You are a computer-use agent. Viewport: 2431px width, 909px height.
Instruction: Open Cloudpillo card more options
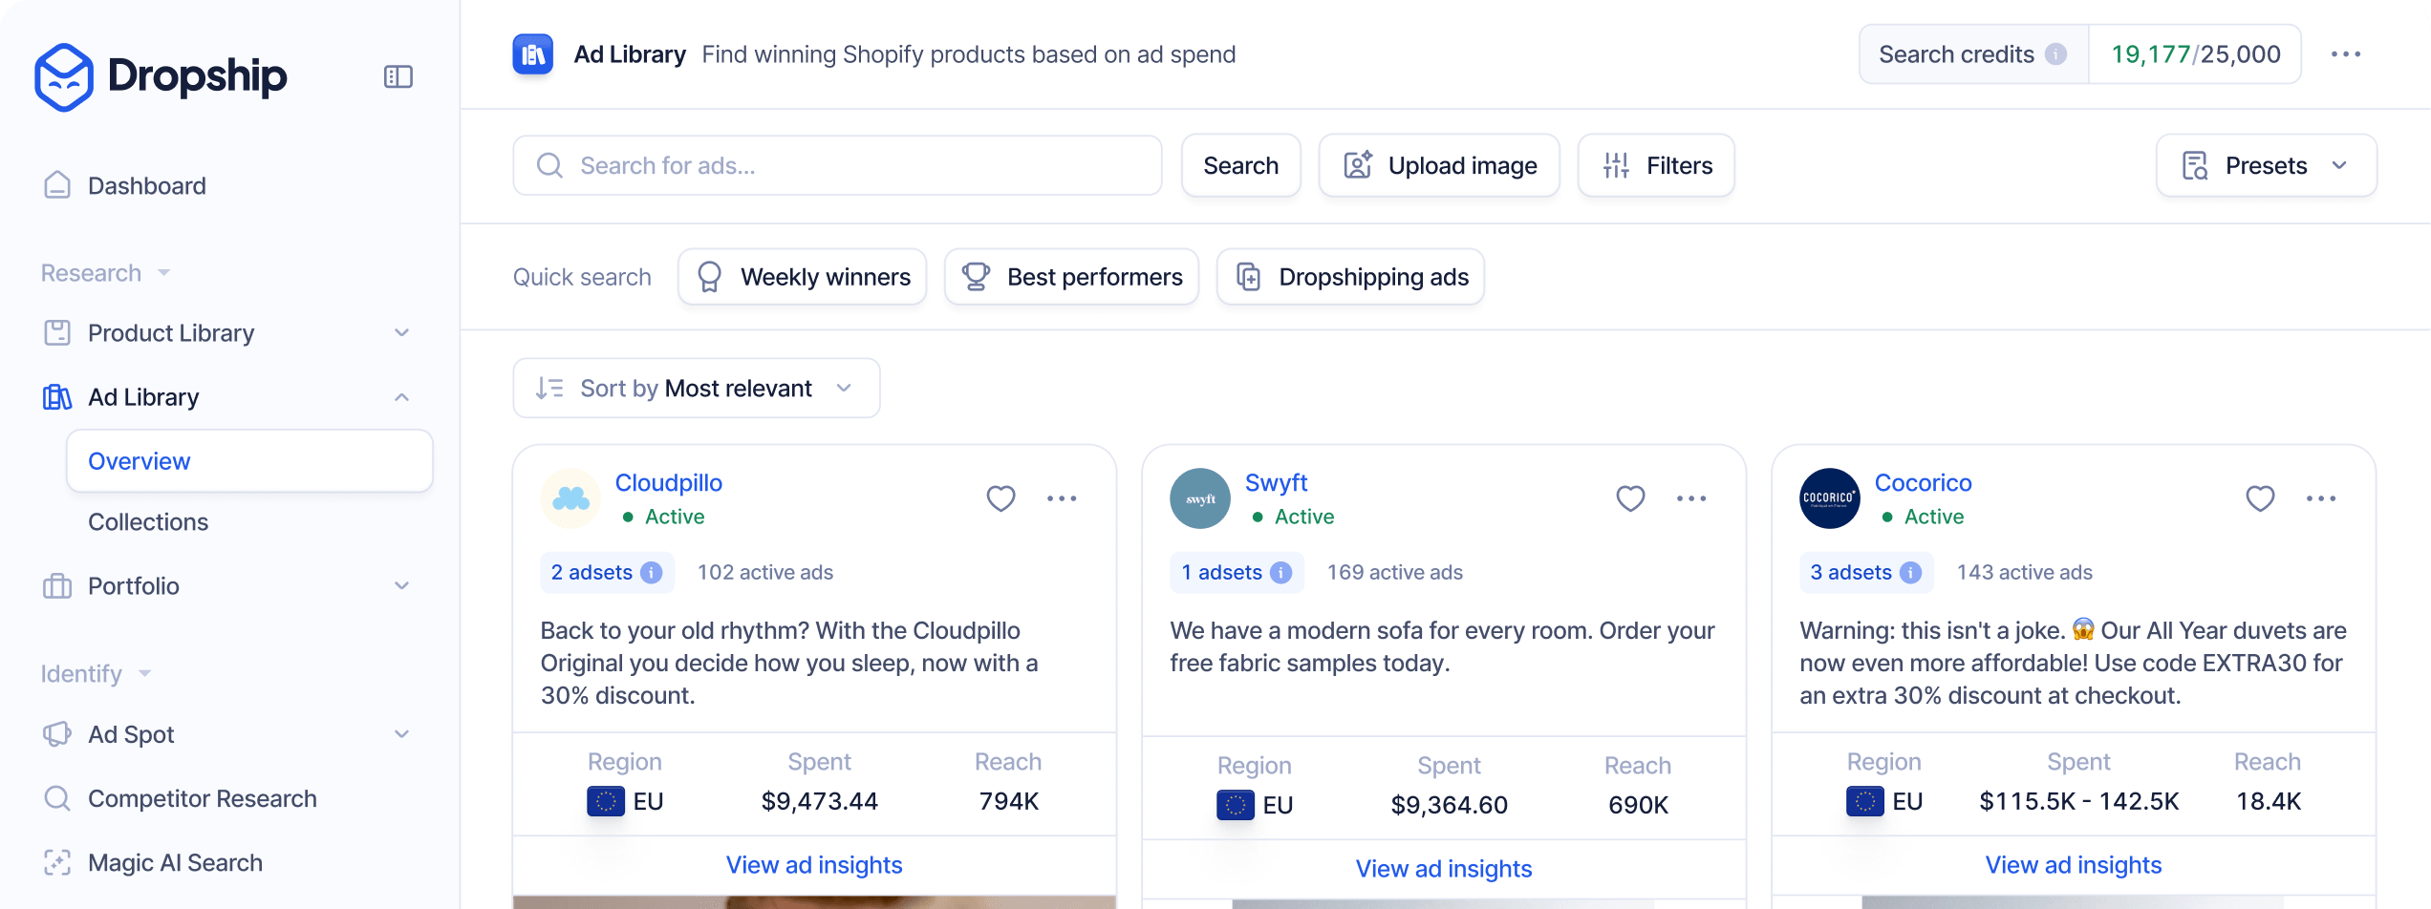[1062, 498]
